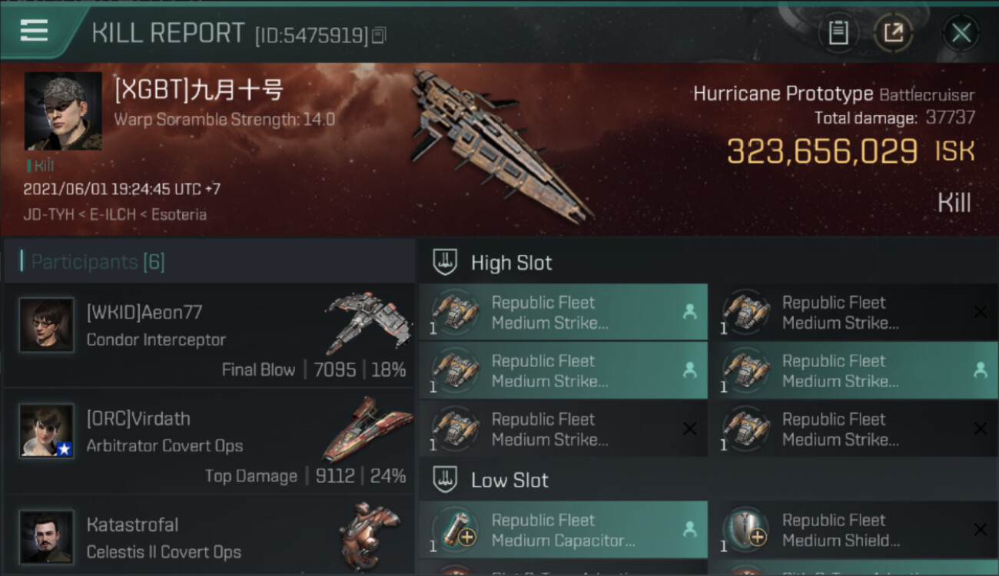Viewport: 999px width, 576px height.
Task: View the victim pilot portrait
Action: (63, 111)
